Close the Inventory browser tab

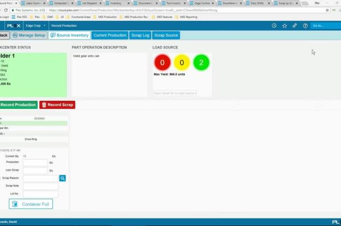128,3
